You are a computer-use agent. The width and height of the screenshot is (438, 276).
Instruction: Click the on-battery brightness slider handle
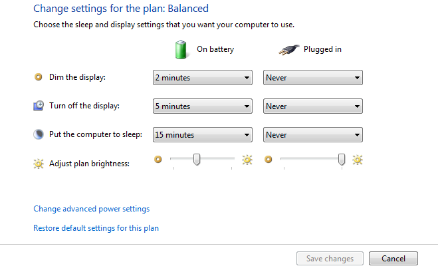point(196,159)
